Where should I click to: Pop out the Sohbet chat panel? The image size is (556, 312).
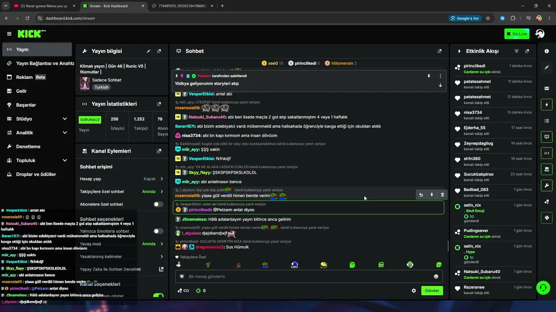(440, 51)
